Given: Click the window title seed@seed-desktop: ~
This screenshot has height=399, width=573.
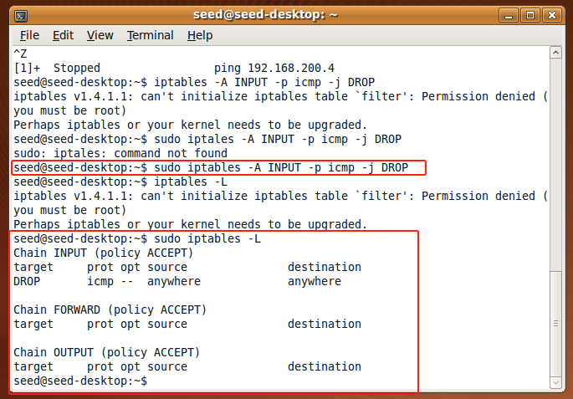Looking at the screenshot, I should (265, 15).
